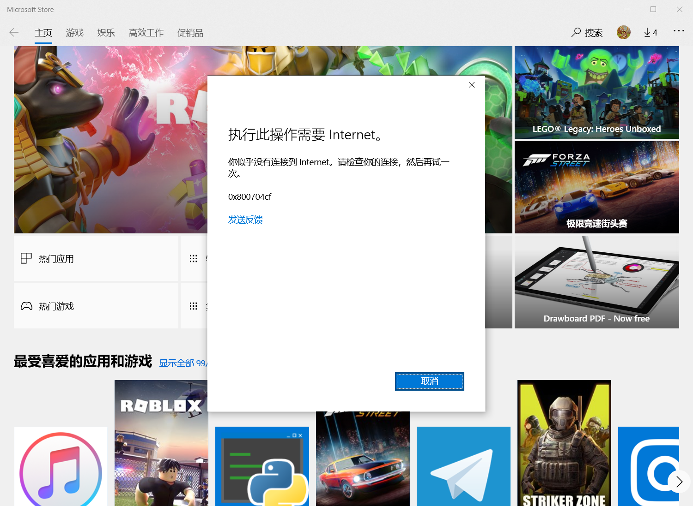Click the 最受喜爱的应用和游戏 heading
This screenshot has width=693, height=506.
[x=83, y=361]
